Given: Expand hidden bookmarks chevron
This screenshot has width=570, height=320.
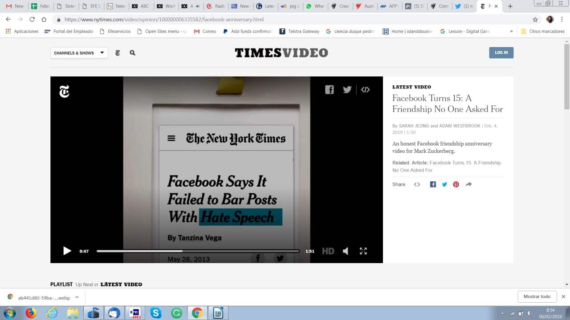Looking at the screenshot, I should 511,32.
